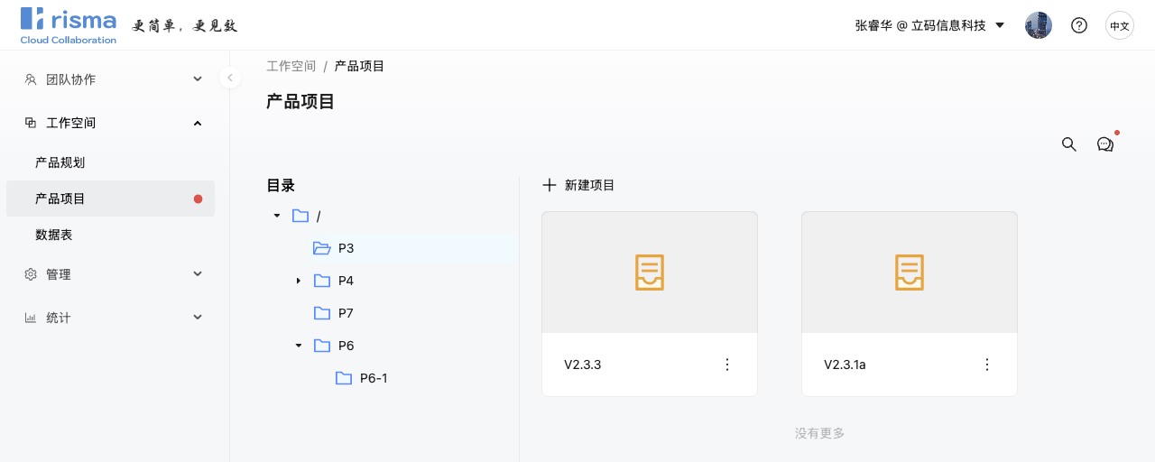The height and width of the screenshot is (462, 1155).
Task: Click the P6 folder icon
Action: click(322, 346)
